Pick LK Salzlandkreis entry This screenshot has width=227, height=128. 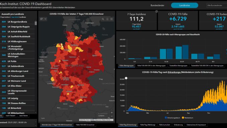[17, 66]
